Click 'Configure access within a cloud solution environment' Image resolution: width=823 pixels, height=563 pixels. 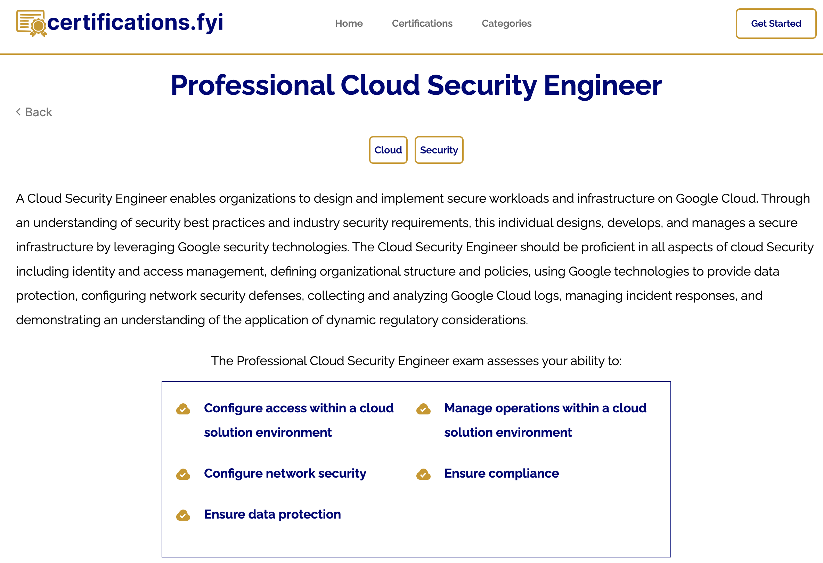[x=299, y=420]
